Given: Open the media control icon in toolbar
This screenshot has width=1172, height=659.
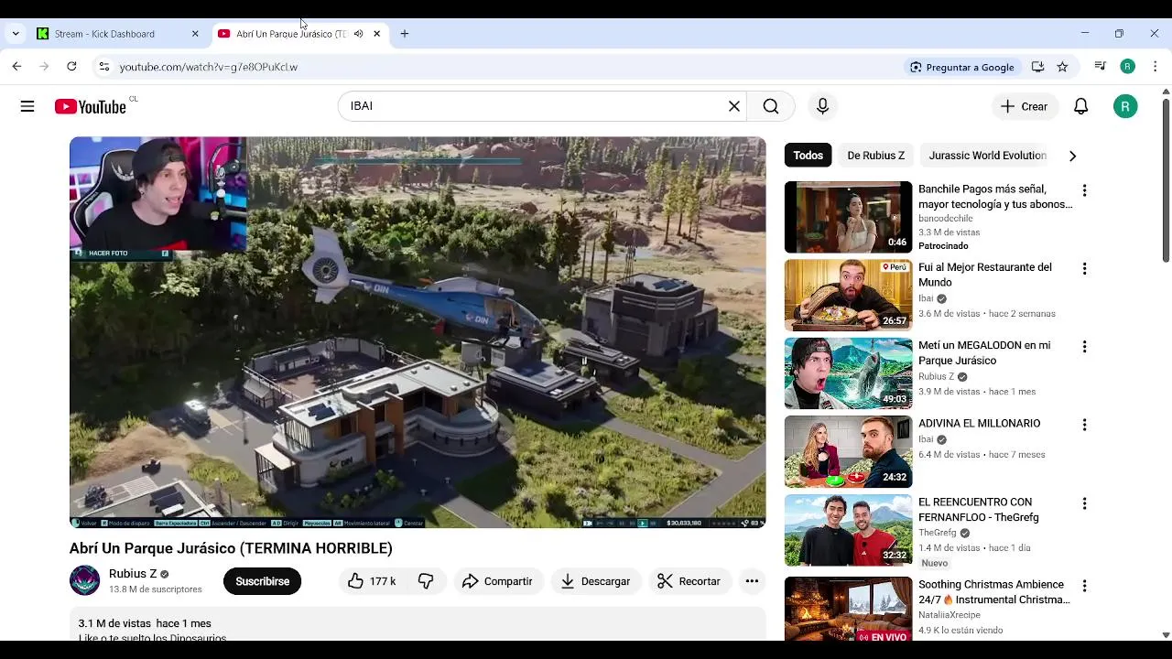Looking at the screenshot, I should (1100, 67).
